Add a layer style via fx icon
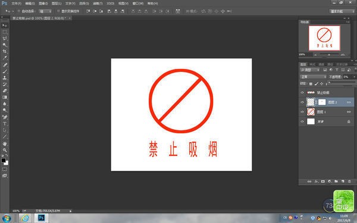Viewport: 357px width, 223px height. point(317,181)
